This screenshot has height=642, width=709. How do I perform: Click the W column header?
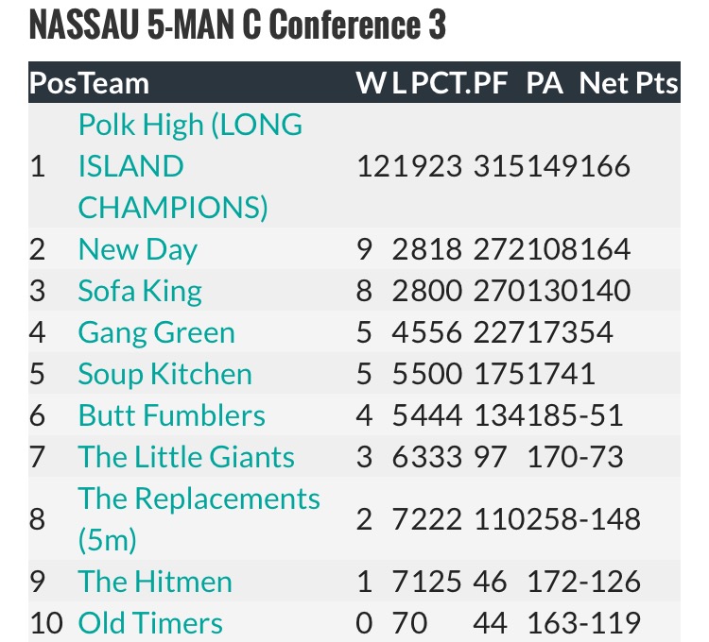(369, 83)
